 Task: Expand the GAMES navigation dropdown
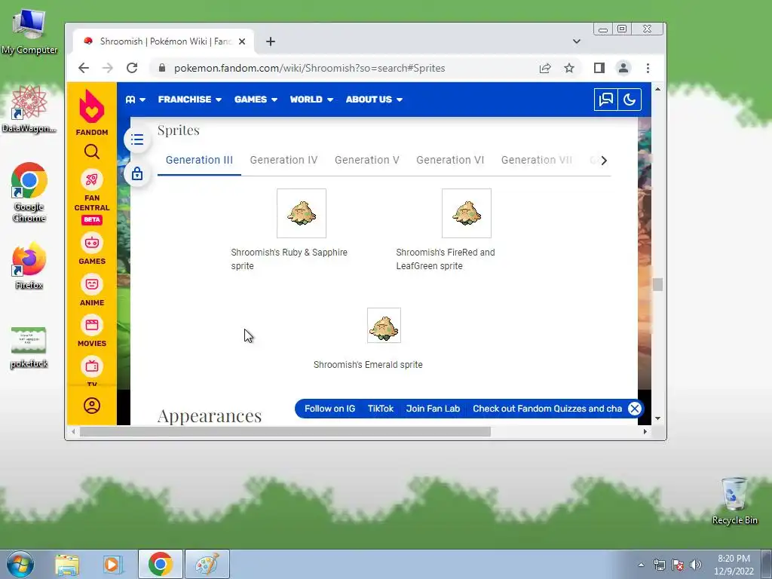pyautogui.click(x=256, y=100)
